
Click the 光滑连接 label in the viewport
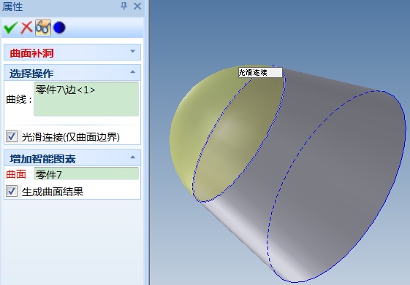point(260,72)
